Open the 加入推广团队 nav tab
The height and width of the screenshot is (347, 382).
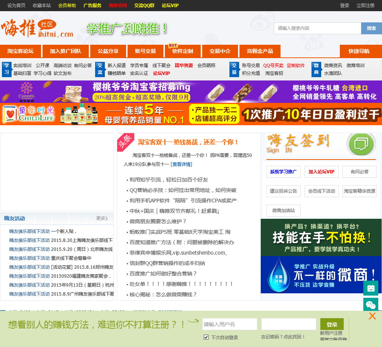click(x=65, y=51)
